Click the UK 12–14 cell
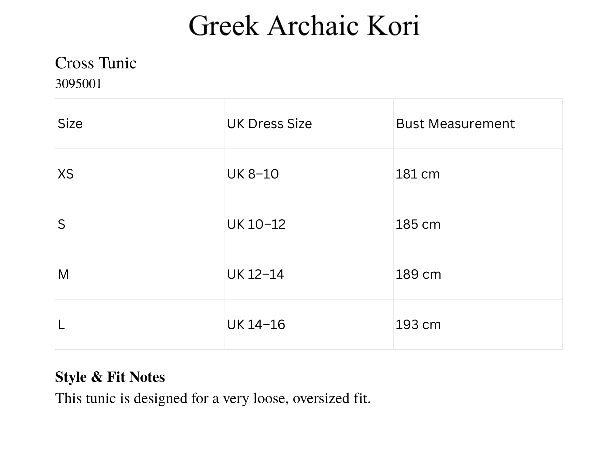Image resolution: width=614 pixels, height=460 pixels. (255, 274)
